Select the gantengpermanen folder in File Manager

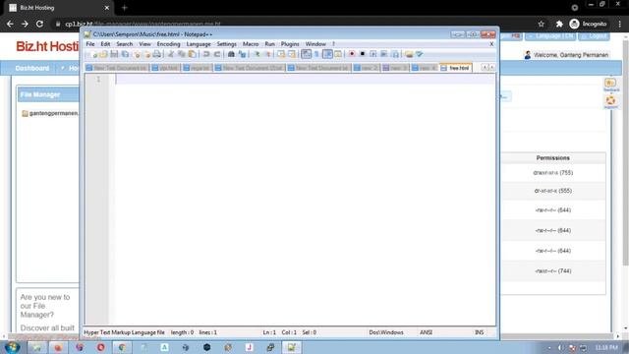pyautogui.click(x=50, y=114)
